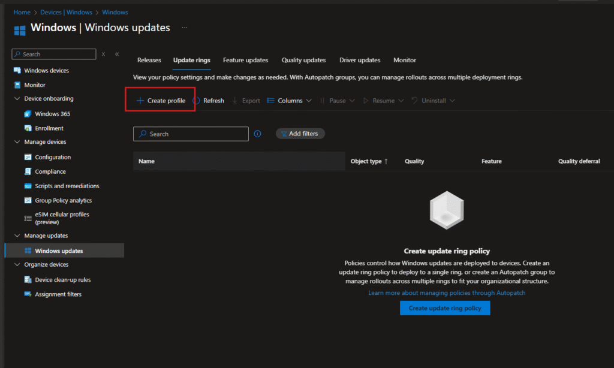The image size is (614, 368).
Task: Open Device clean-up rules
Action: (x=62, y=280)
